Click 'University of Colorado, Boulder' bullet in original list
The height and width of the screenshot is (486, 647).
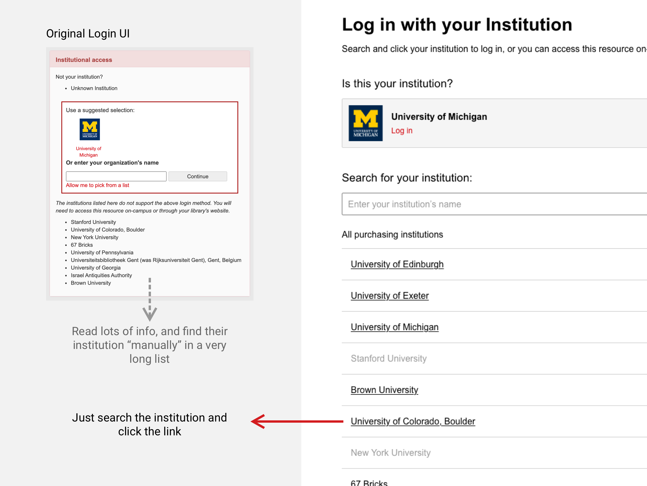click(108, 229)
